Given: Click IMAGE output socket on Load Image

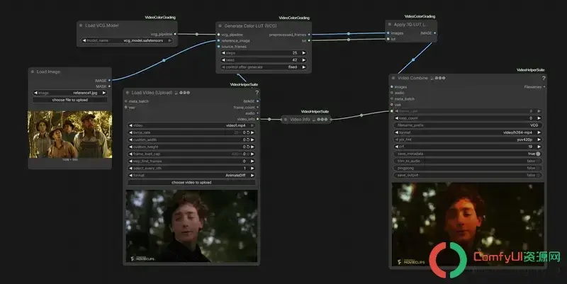Looking at the screenshot, I should (x=109, y=81).
